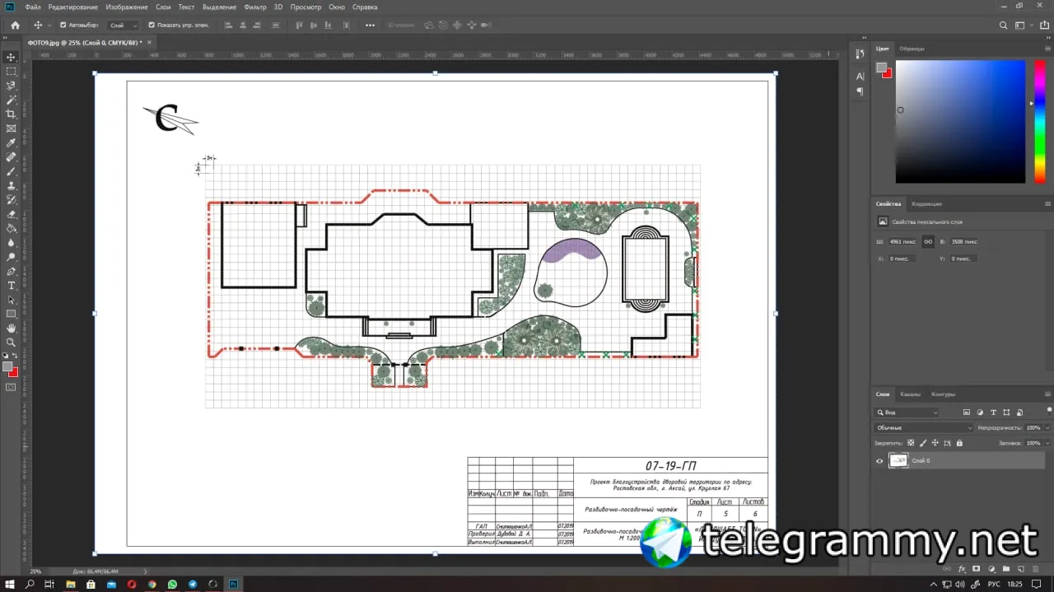This screenshot has width=1054, height=592.
Task: Open the Layers panel menu
Action: (x=1047, y=394)
